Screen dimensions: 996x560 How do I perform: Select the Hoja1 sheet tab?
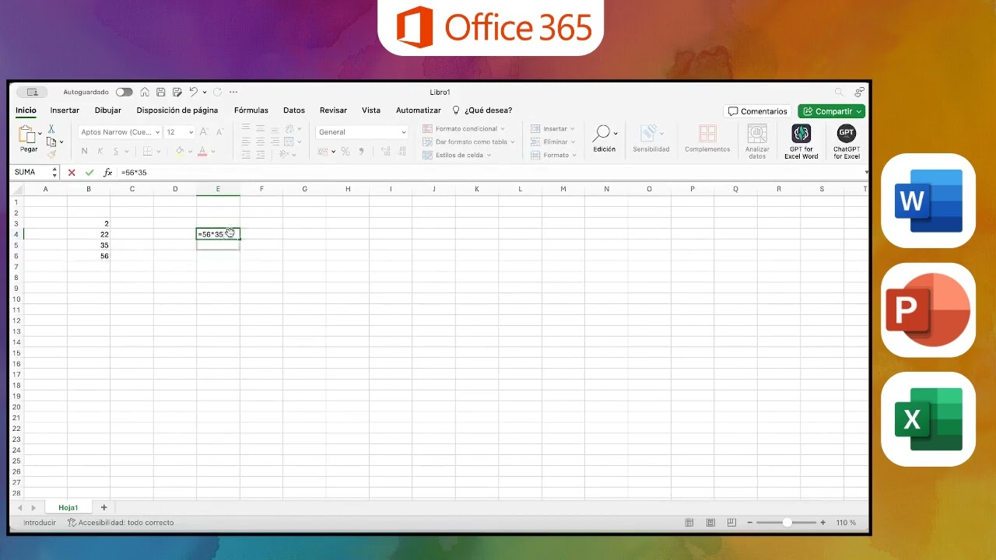[68, 508]
